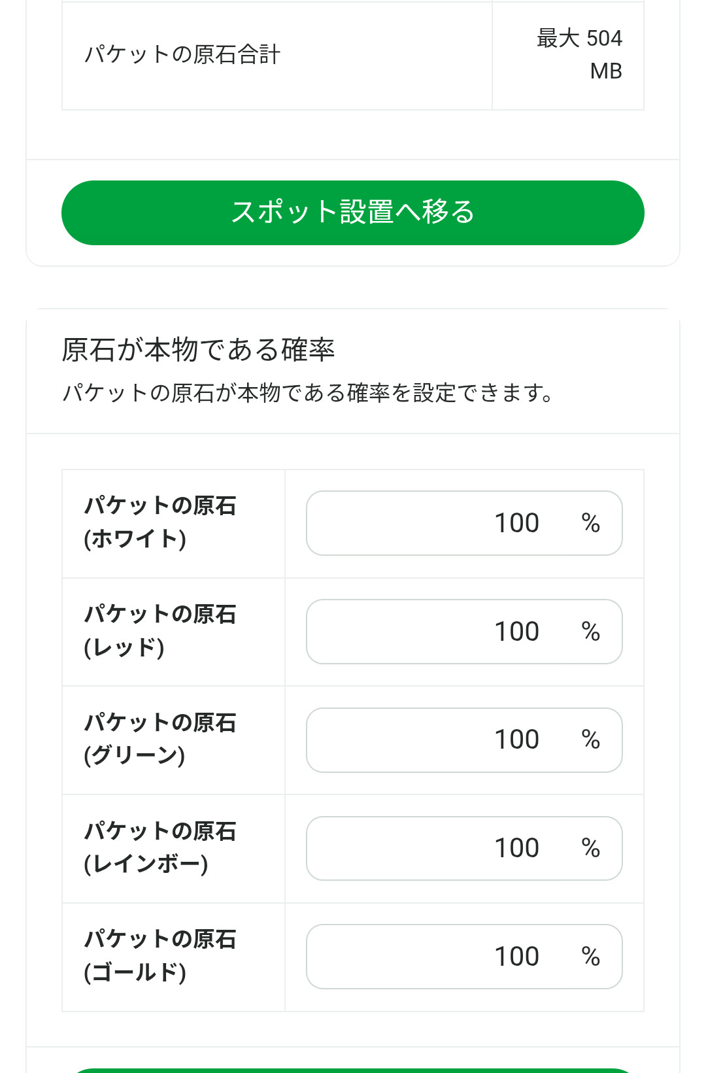The width and height of the screenshot is (706, 1073).
Task: Tap the スポット設置へ移る green button
Action: (x=353, y=213)
